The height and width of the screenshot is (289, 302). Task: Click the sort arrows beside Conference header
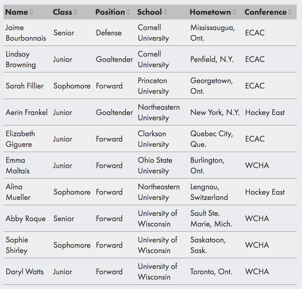290,12
